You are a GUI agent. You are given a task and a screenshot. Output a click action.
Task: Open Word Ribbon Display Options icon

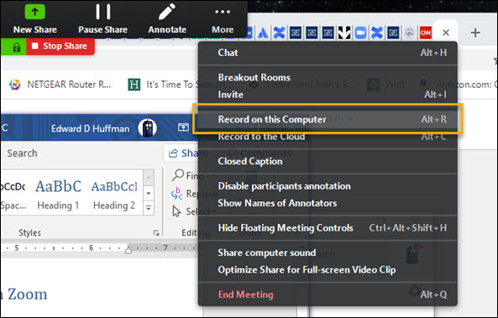(x=183, y=128)
